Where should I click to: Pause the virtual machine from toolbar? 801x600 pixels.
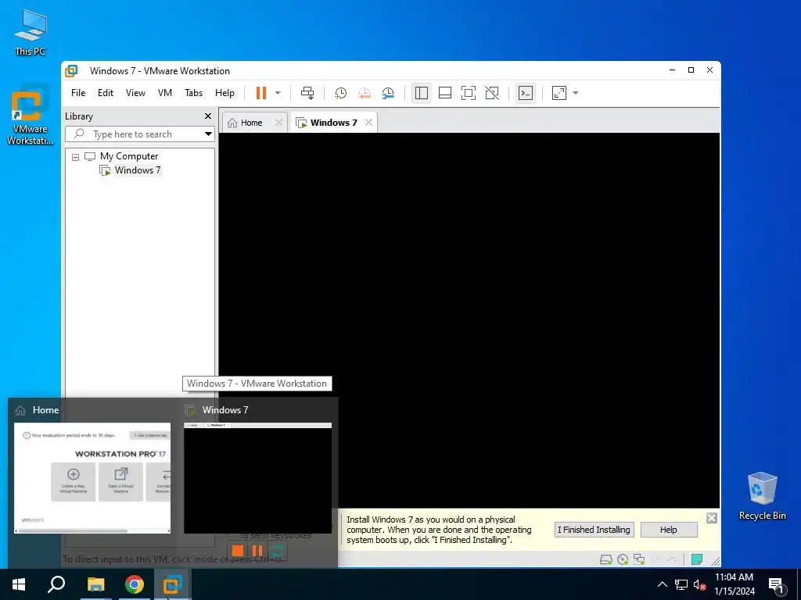pyautogui.click(x=261, y=93)
